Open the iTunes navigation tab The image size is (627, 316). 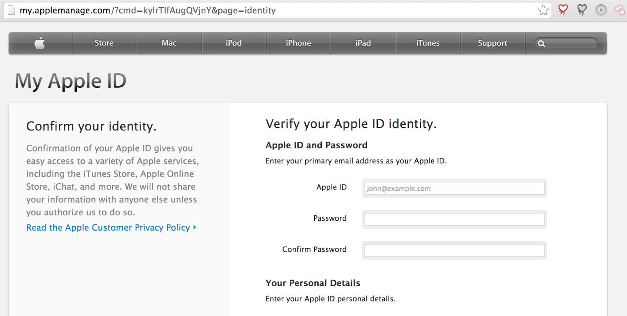[x=428, y=43]
